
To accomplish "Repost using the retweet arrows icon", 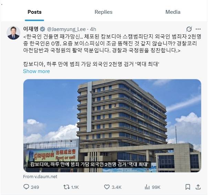I will tap(66, 187).
